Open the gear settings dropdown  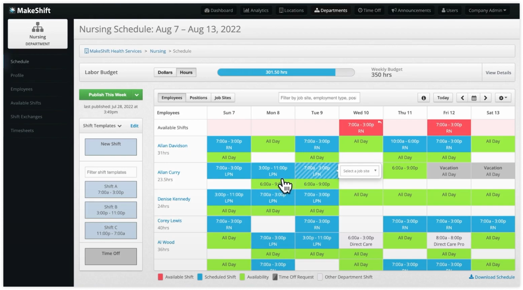[x=503, y=98]
